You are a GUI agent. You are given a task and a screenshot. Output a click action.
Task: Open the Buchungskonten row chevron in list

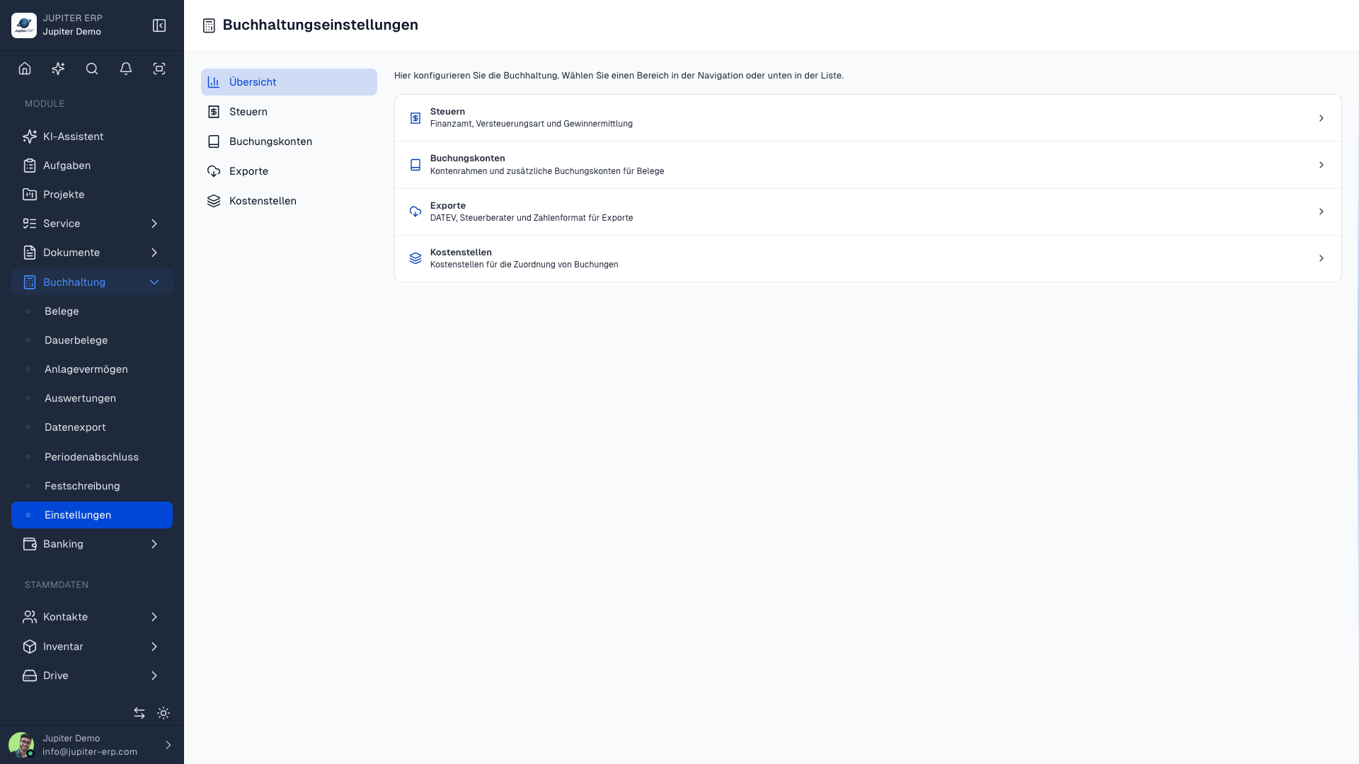click(x=1321, y=165)
